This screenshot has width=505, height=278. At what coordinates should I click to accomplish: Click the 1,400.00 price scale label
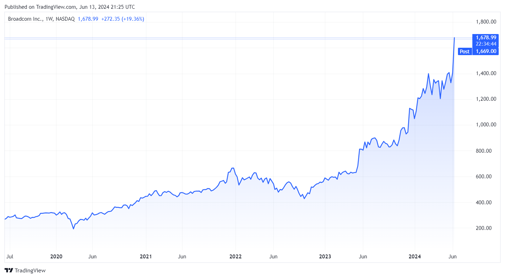point(486,73)
